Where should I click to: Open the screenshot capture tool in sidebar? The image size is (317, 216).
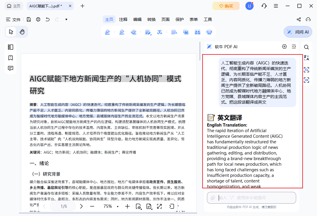(x=306, y=80)
